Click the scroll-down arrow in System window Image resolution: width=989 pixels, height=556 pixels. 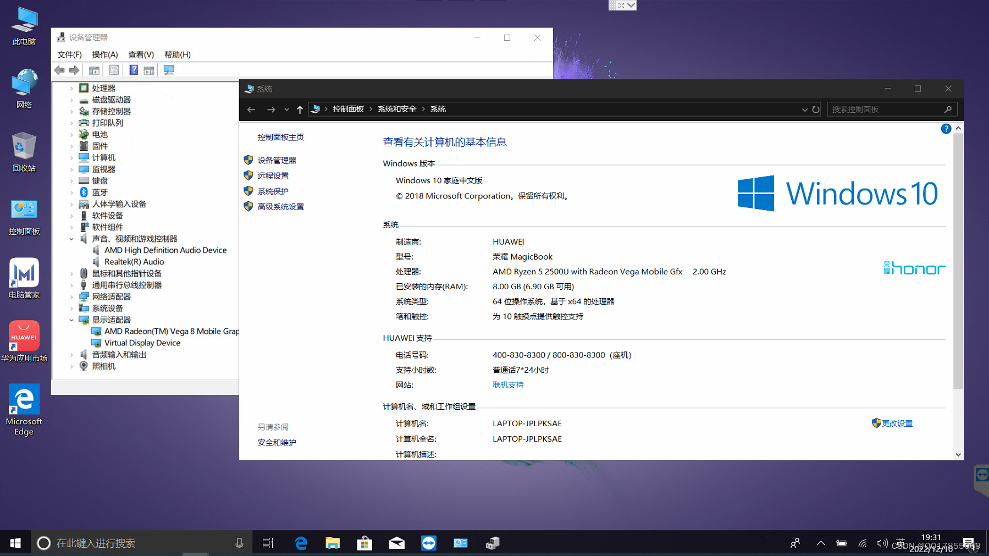click(x=958, y=455)
